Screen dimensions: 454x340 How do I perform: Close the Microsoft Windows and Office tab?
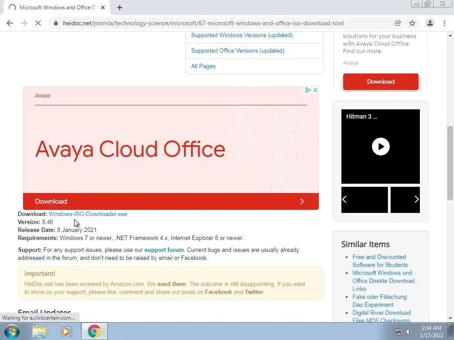click(103, 8)
